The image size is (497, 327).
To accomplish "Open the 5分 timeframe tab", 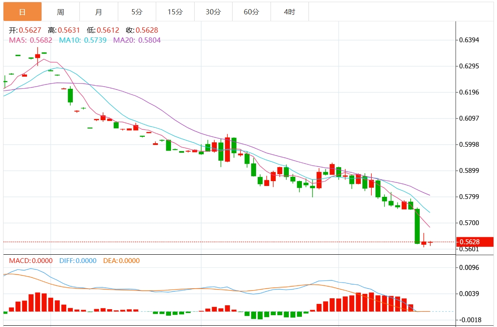I will (137, 12).
